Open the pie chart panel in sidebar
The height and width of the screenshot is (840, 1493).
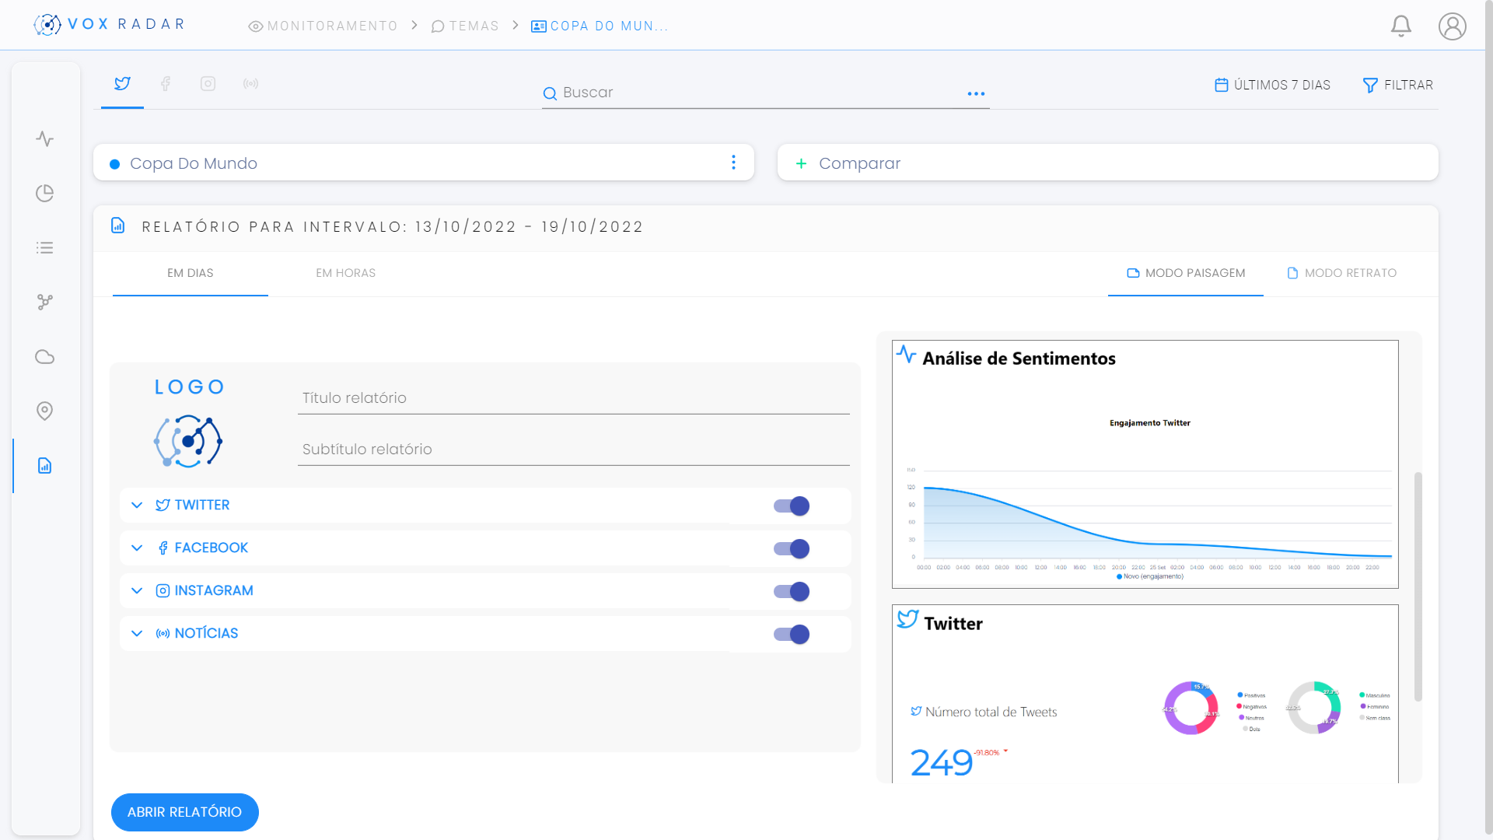pyautogui.click(x=44, y=194)
